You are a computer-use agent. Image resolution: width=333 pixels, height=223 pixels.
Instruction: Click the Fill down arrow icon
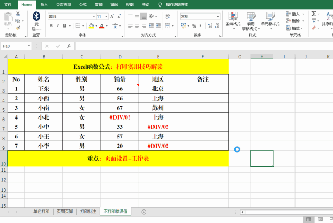click(x=314, y=21)
